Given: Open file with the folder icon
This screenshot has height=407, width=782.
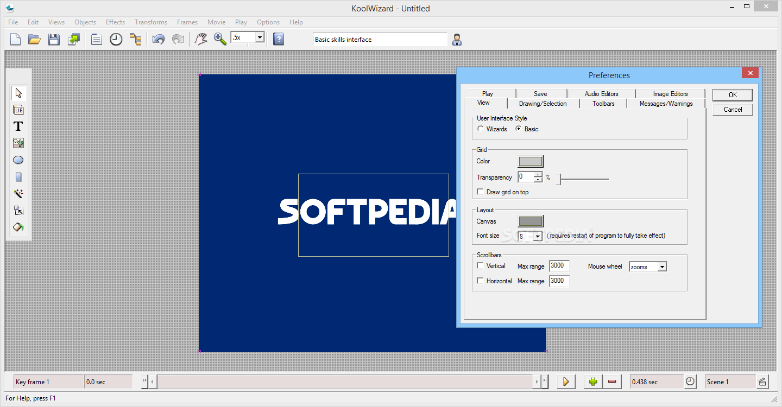Looking at the screenshot, I should (x=35, y=39).
